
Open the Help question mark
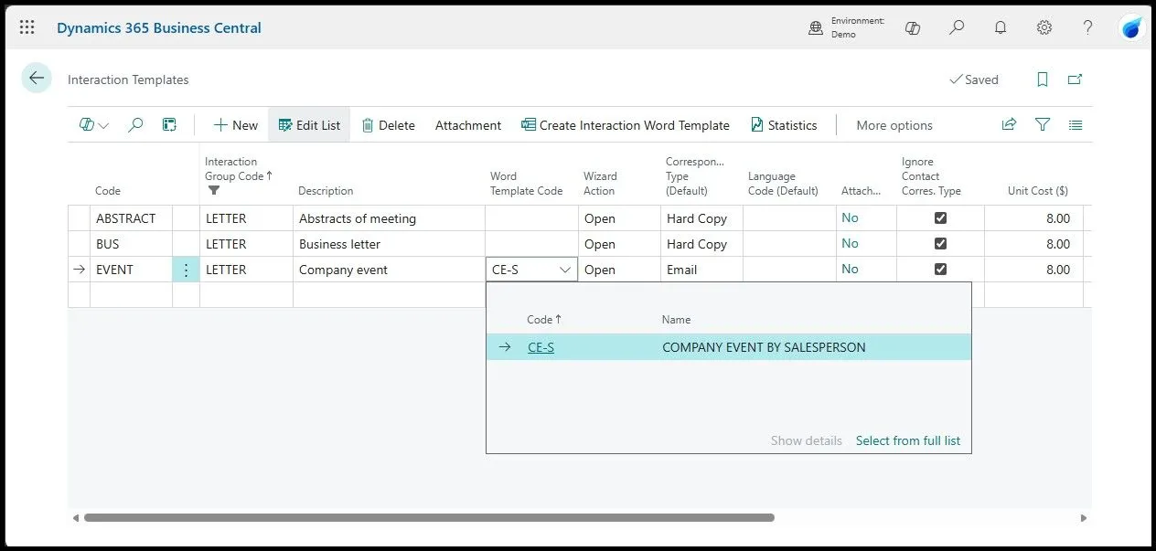pos(1088,27)
